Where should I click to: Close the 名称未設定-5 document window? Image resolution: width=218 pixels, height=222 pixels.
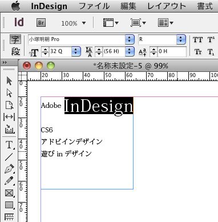[x=27, y=66]
